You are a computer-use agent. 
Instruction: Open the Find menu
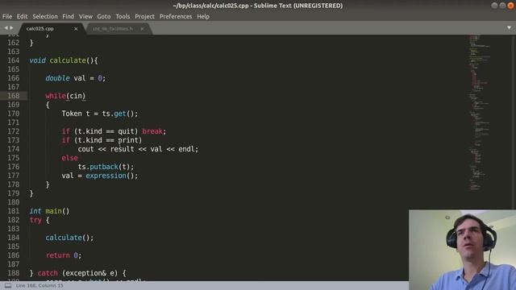[x=68, y=16]
